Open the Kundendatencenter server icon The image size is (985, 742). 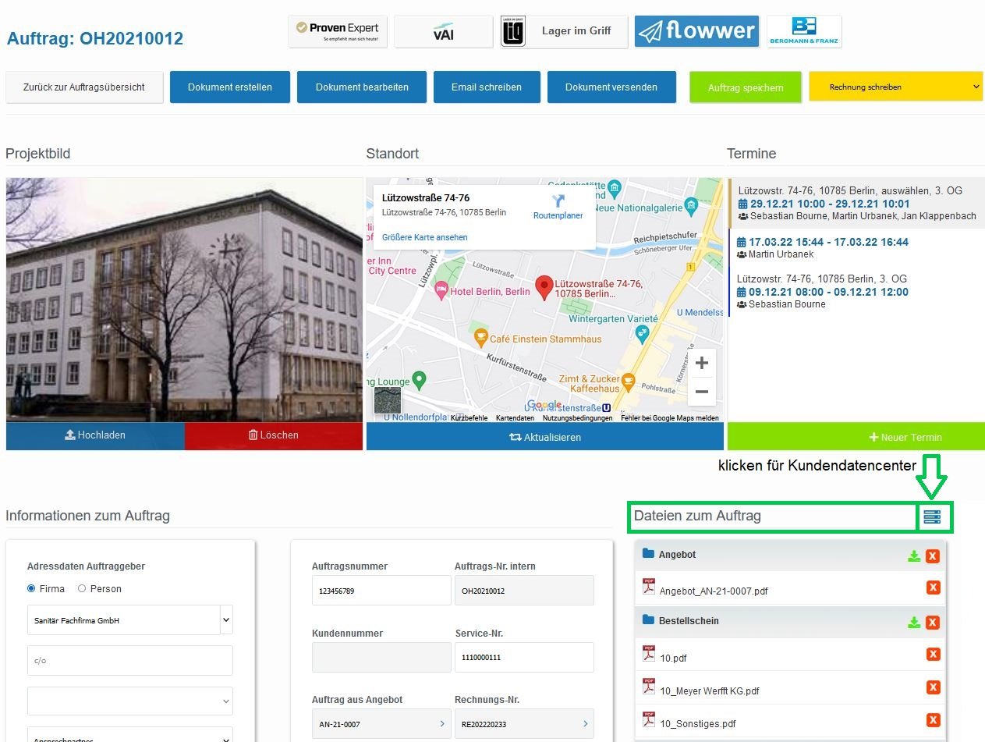click(x=932, y=517)
